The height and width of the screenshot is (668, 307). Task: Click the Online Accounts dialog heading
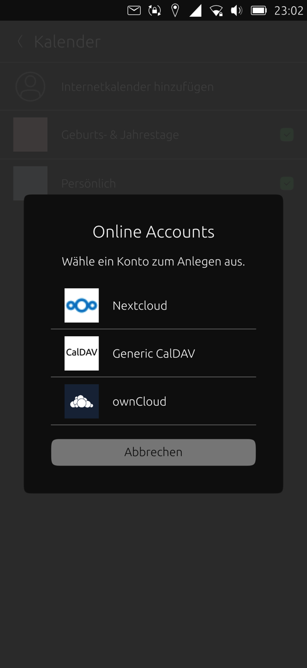pyautogui.click(x=153, y=232)
